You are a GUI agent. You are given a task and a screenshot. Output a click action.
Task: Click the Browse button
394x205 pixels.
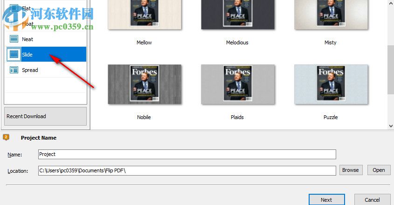pos(351,170)
